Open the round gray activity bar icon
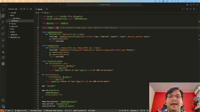Screen dimensions: 200x112 3,64
